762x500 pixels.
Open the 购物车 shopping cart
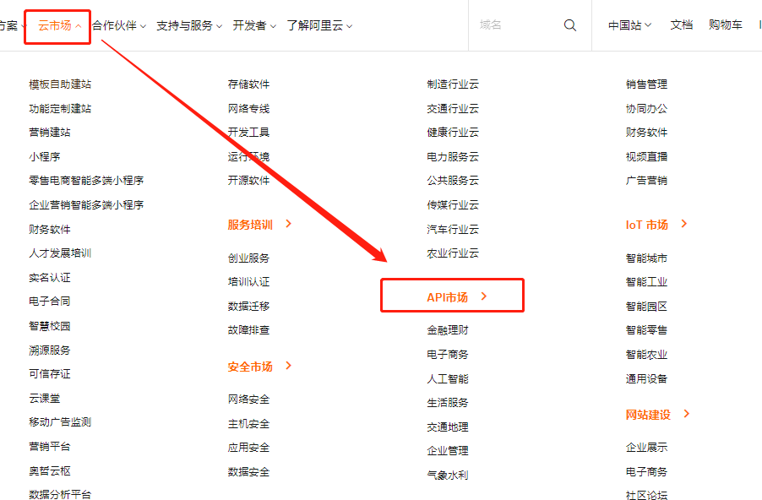click(x=725, y=24)
